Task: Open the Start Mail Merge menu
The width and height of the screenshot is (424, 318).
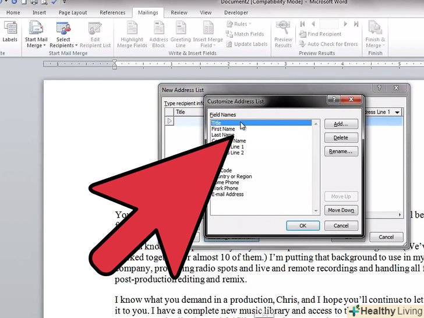Action: (36, 34)
